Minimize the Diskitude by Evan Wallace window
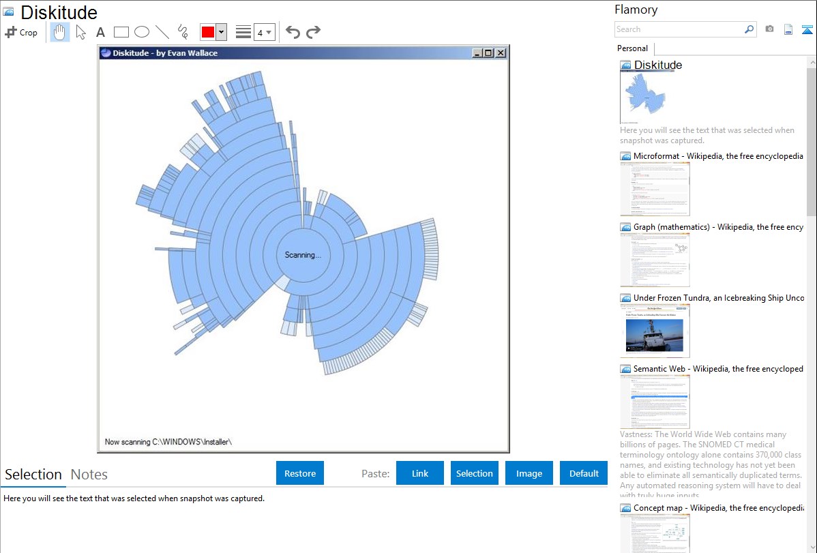817x553 pixels. point(477,53)
